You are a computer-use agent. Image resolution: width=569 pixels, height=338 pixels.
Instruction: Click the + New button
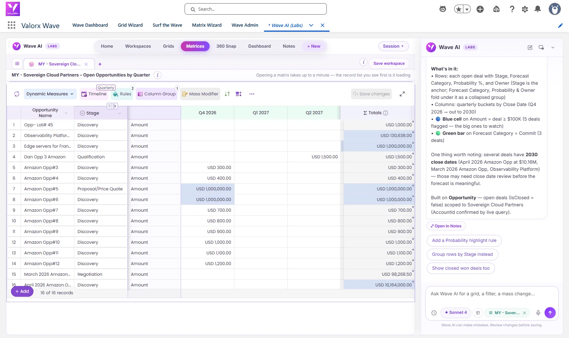(314, 46)
